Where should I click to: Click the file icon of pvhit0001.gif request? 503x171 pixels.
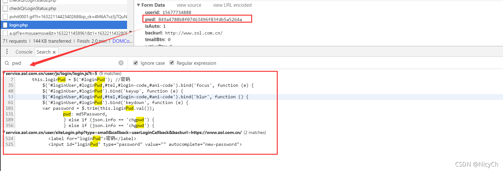[x=5, y=17]
